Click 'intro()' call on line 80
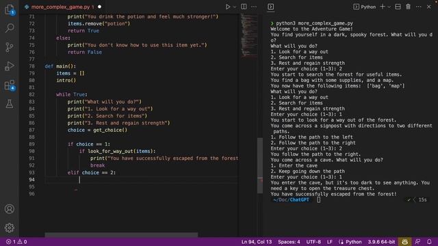 66,81
